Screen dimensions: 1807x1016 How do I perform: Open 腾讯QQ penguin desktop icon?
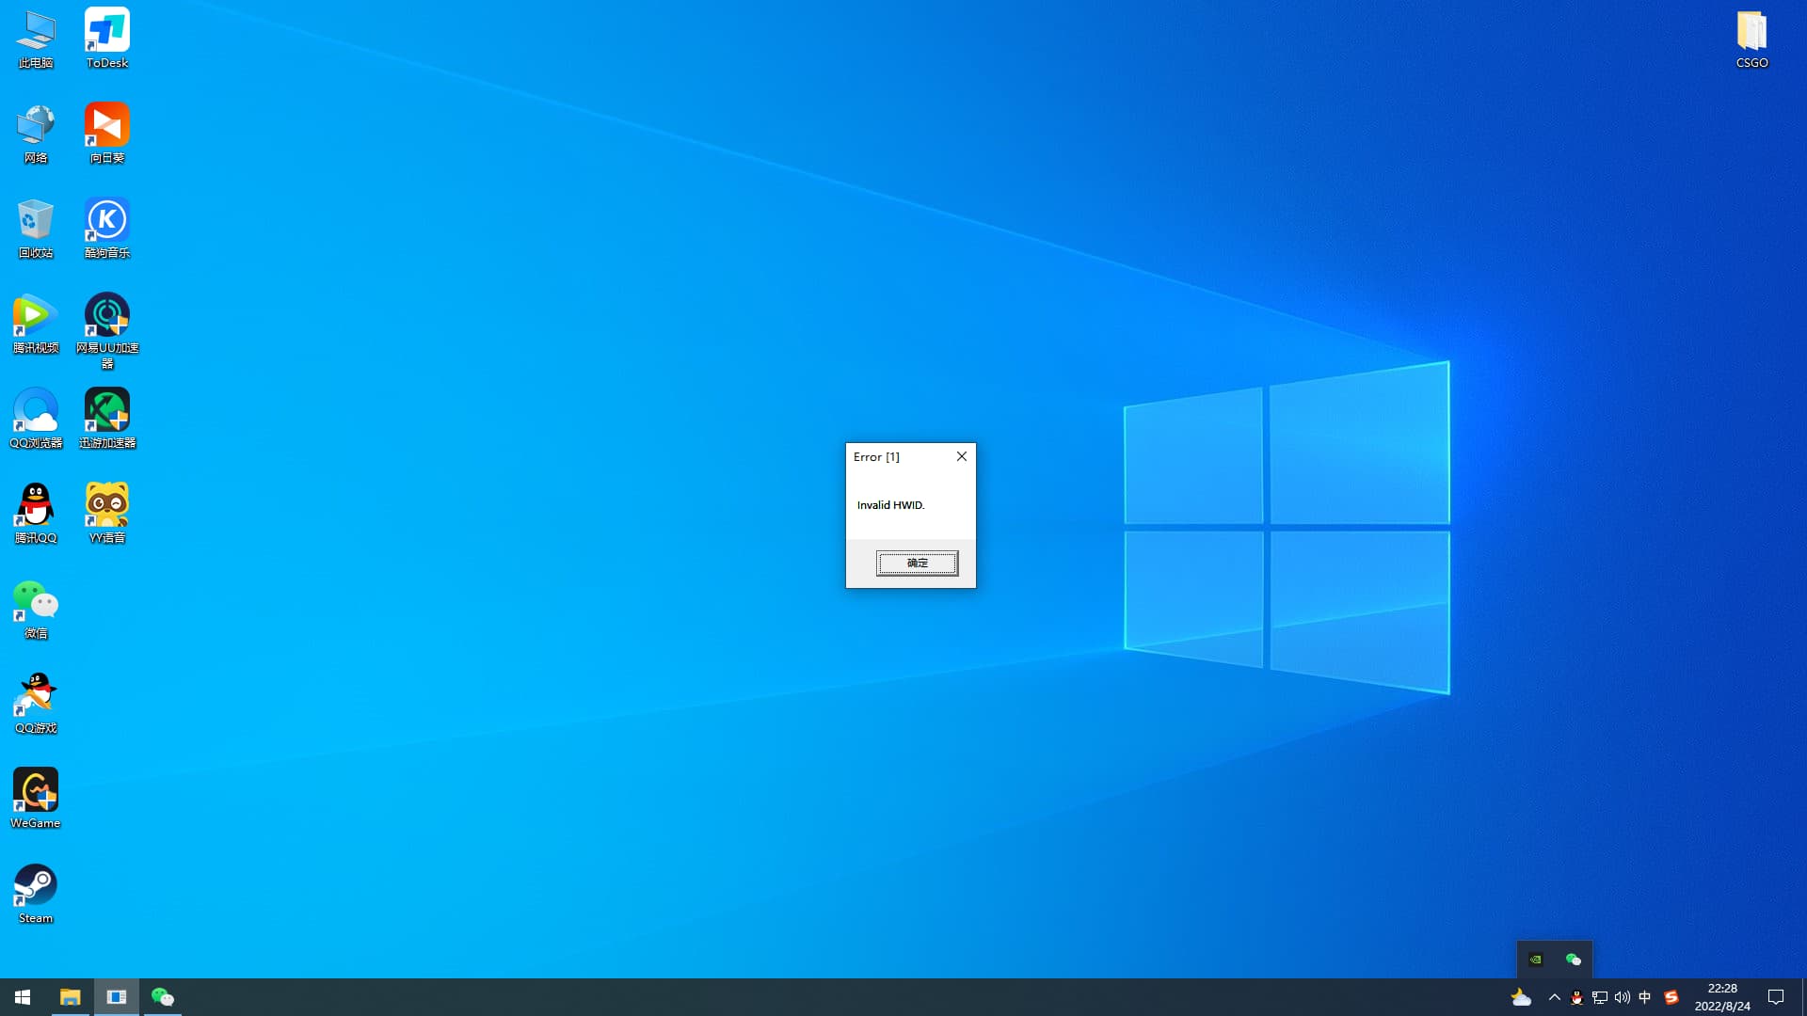[35, 513]
